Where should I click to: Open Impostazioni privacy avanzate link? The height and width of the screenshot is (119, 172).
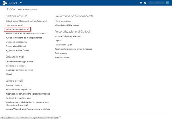[x=68, y=36]
